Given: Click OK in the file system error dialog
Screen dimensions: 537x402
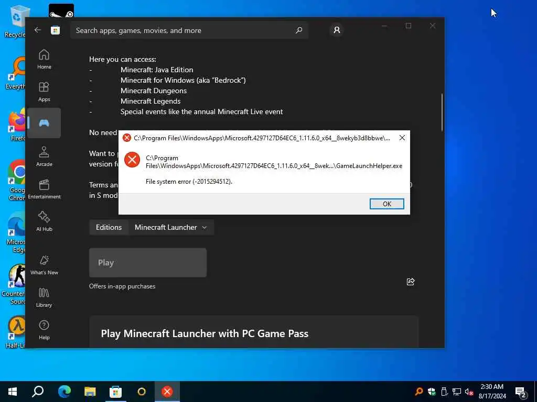Looking at the screenshot, I should point(386,204).
